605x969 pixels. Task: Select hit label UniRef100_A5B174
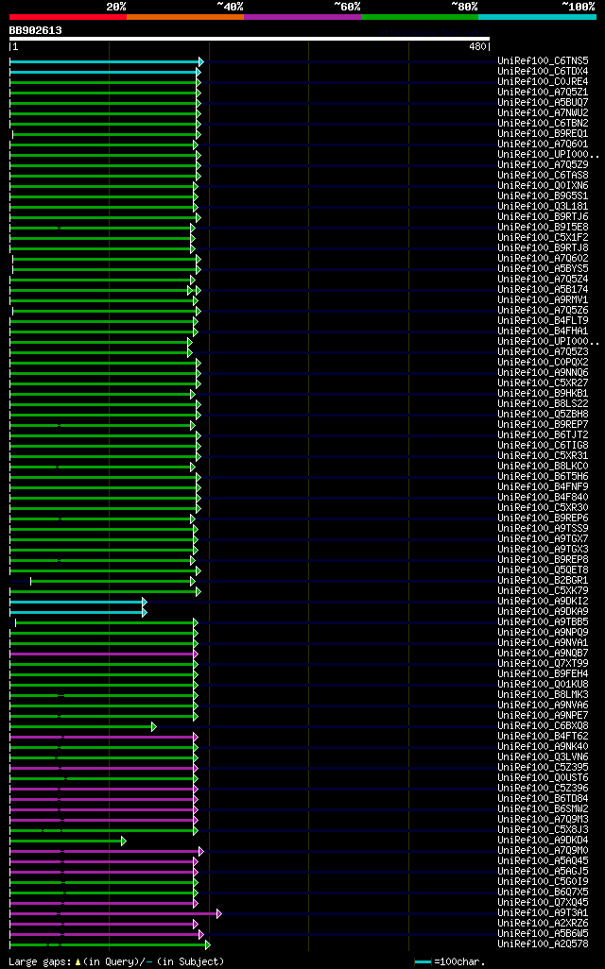(x=544, y=289)
